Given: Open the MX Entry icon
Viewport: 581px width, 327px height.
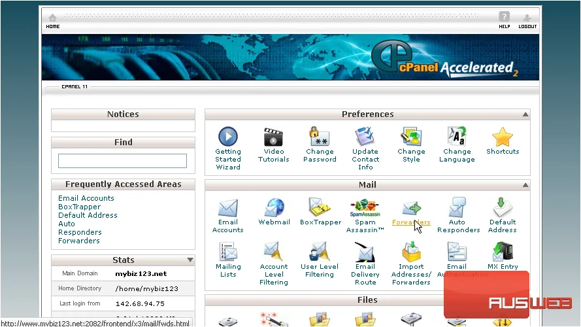Looking at the screenshot, I should click(x=503, y=251).
